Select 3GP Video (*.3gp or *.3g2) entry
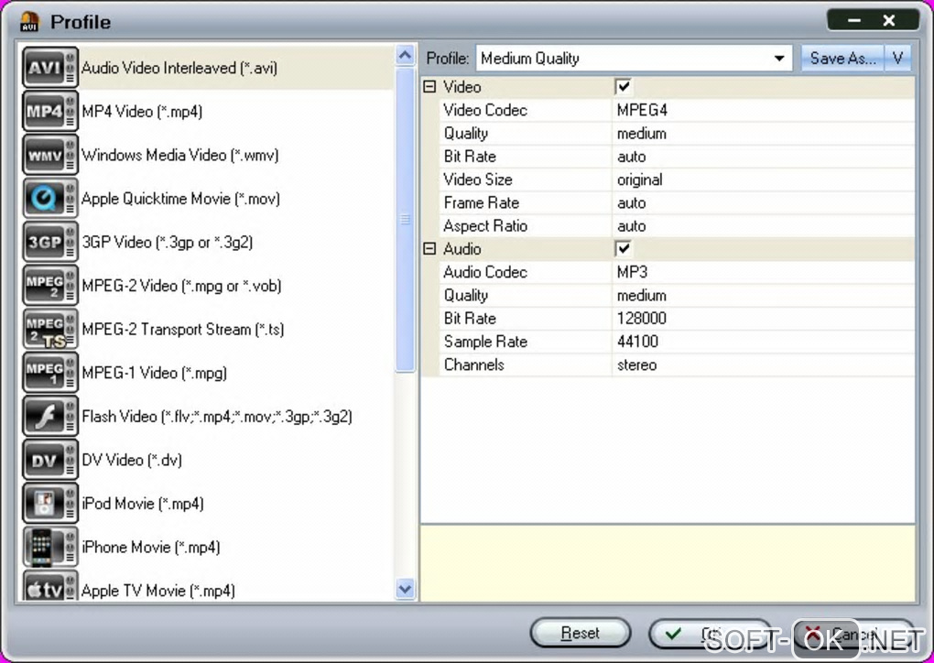Viewport: 934px width, 663px height. click(x=207, y=242)
